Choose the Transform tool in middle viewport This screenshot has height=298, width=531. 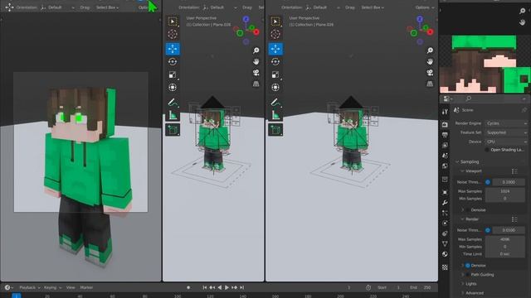tap(173, 88)
